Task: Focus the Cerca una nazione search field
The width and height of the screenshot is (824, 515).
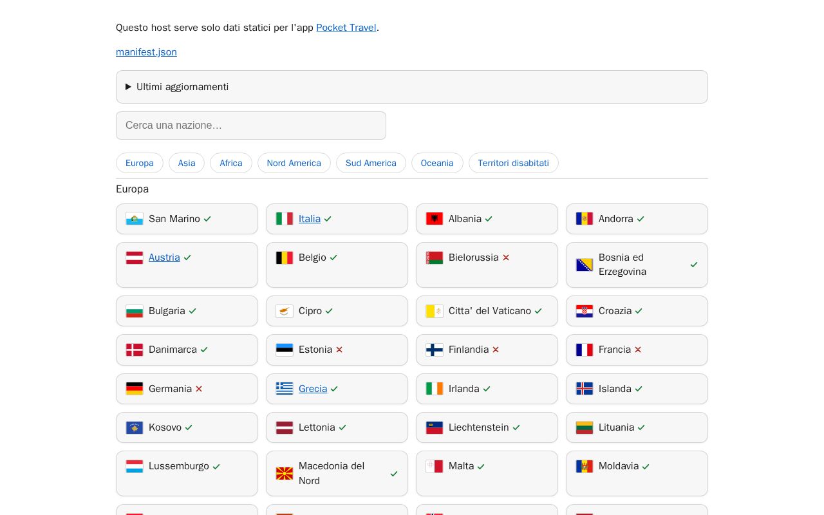Action: tap(251, 126)
